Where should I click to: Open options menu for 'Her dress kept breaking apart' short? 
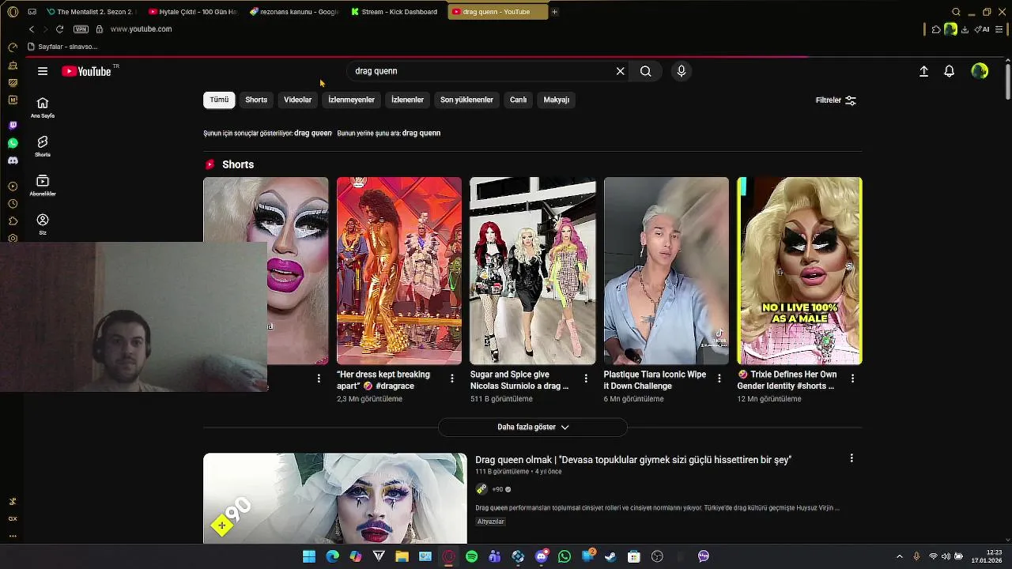click(x=452, y=379)
